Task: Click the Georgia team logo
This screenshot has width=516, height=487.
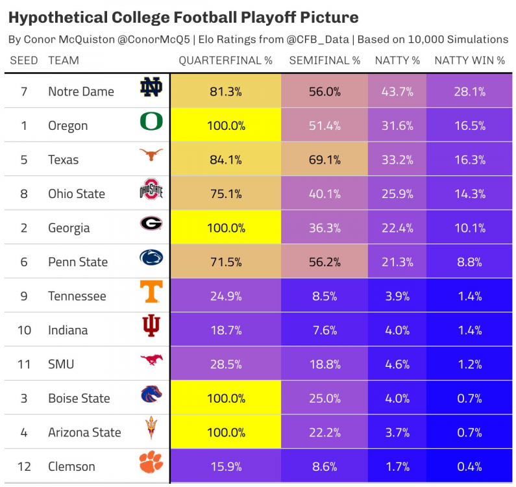Action: pyautogui.click(x=151, y=225)
